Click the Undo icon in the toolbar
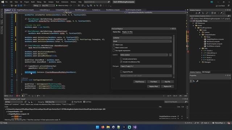232x130 pixels. point(25,6)
